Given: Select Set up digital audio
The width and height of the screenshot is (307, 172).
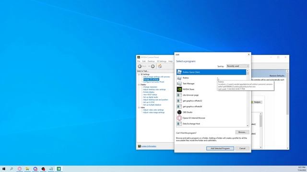Looking at the screenshot, I should (x=151, y=97).
